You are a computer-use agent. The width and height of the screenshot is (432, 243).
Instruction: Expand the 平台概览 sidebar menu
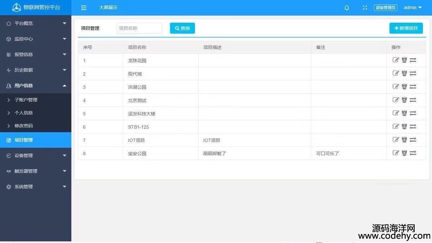[x=35, y=23]
